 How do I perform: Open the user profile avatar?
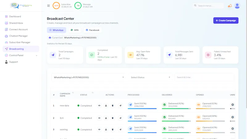click(x=237, y=6)
